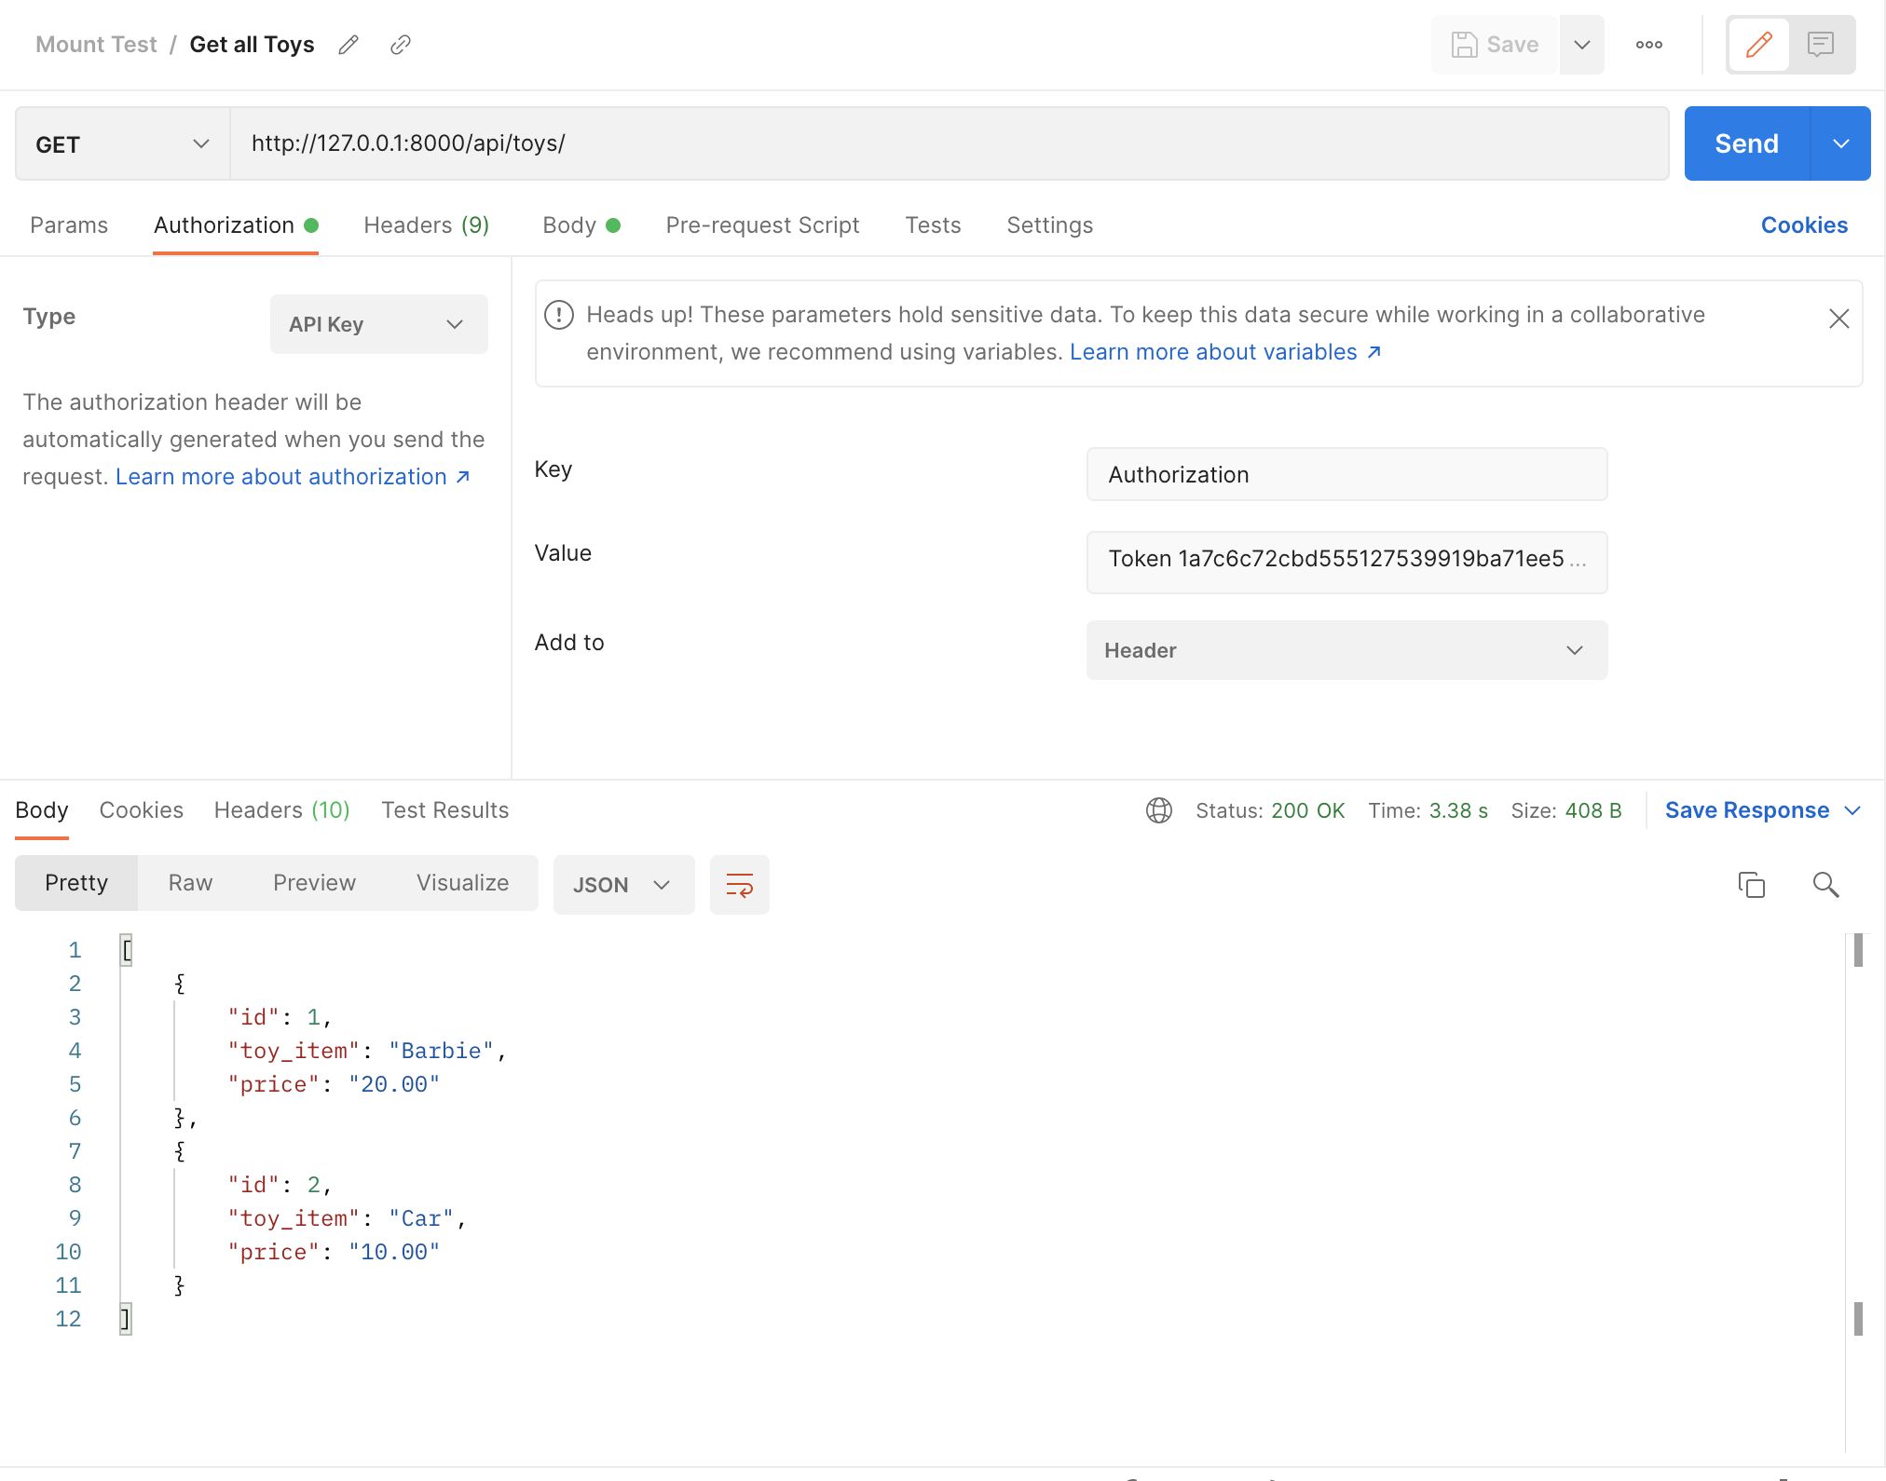
Task: Toggle line wrap icon in response toolbar
Action: (739, 885)
